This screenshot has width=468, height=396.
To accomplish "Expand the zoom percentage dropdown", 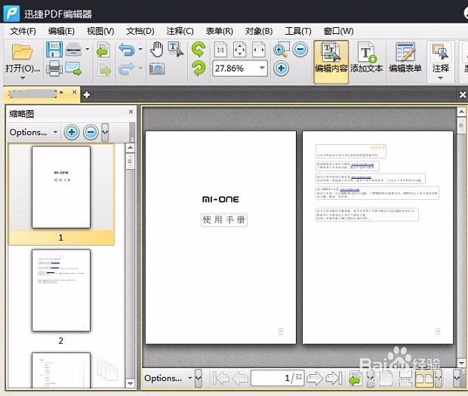I will point(262,69).
